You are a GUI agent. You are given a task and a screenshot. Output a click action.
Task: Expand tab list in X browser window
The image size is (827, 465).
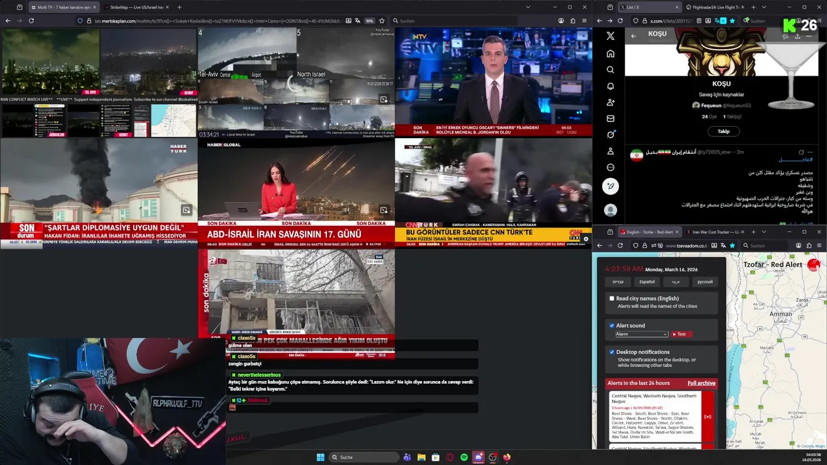point(764,7)
